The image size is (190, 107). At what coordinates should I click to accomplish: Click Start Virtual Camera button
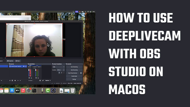72,73
